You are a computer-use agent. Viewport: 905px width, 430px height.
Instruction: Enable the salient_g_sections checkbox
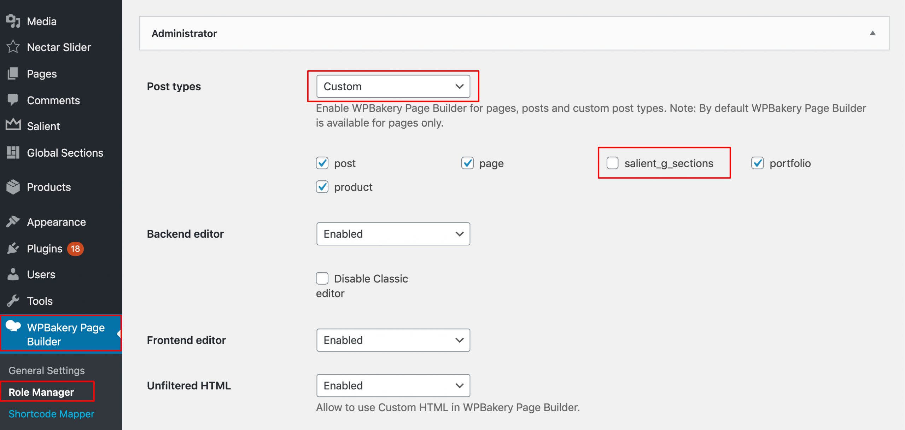pos(612,163)
